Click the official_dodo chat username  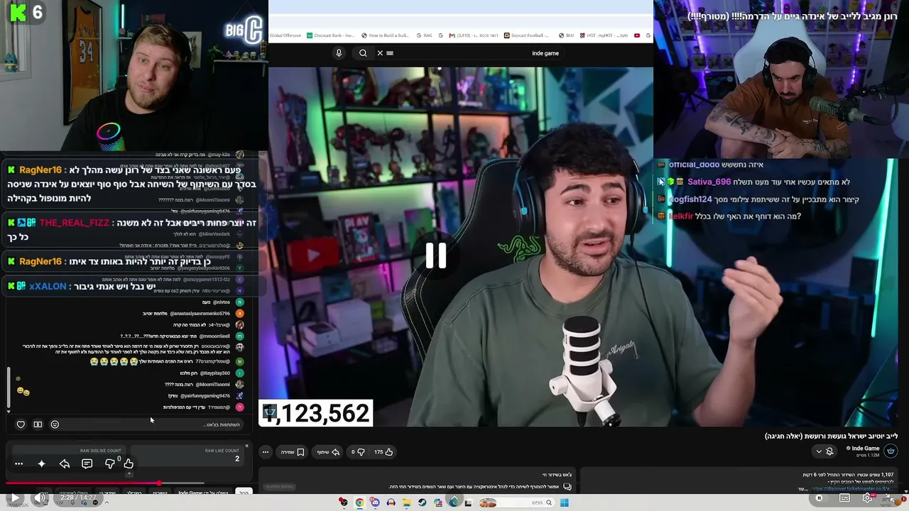[x=695, y=165]
